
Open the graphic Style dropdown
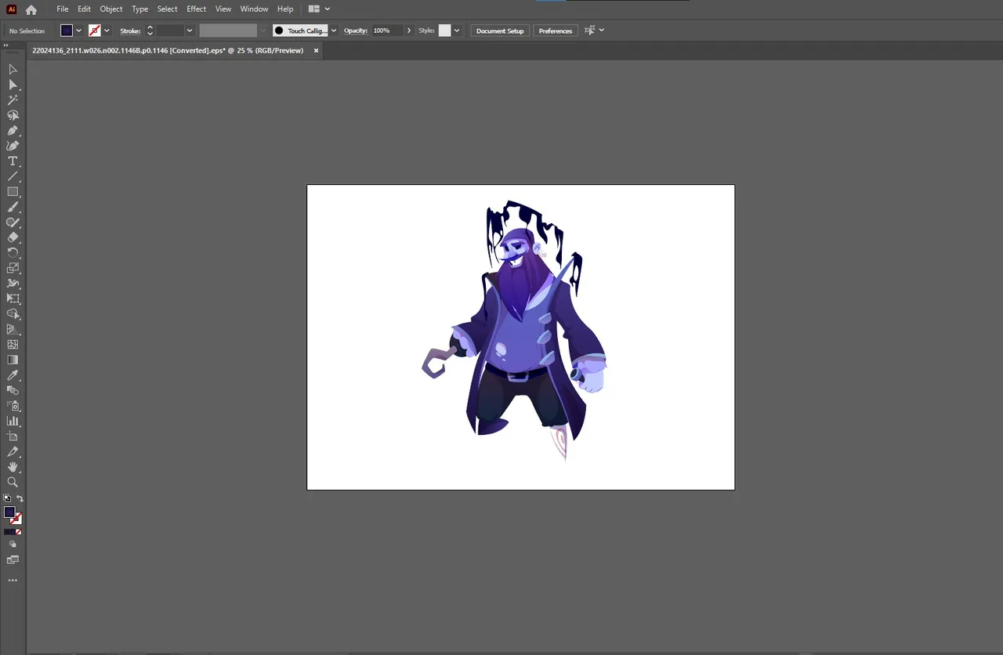(x=457, y=31)
